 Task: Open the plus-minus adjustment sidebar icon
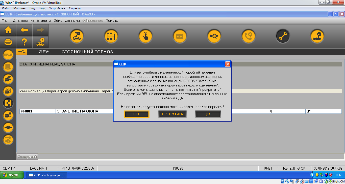click(x=8, y=128)
